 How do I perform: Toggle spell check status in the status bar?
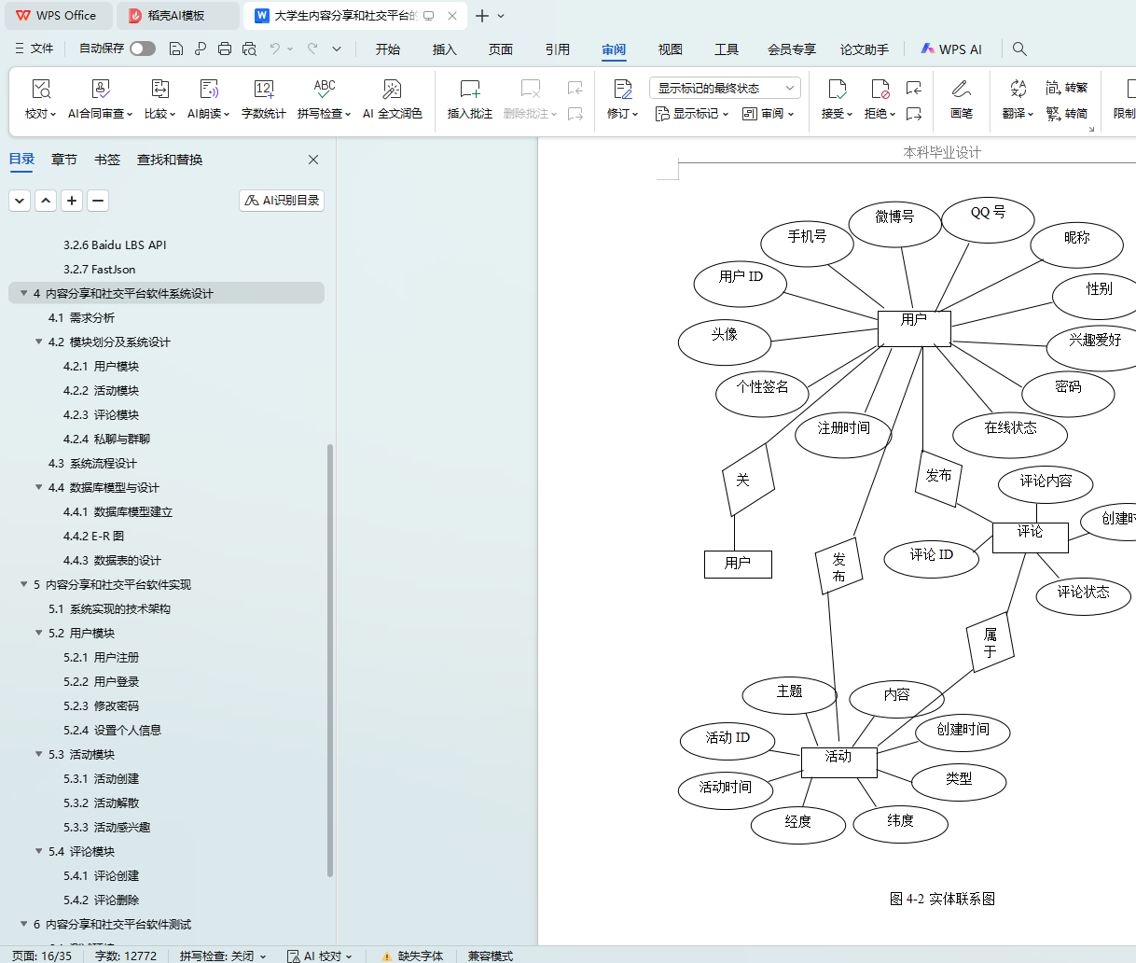click(222, 956)
